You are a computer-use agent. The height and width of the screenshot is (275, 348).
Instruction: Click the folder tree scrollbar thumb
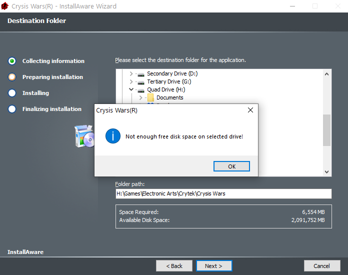[327, 129]
